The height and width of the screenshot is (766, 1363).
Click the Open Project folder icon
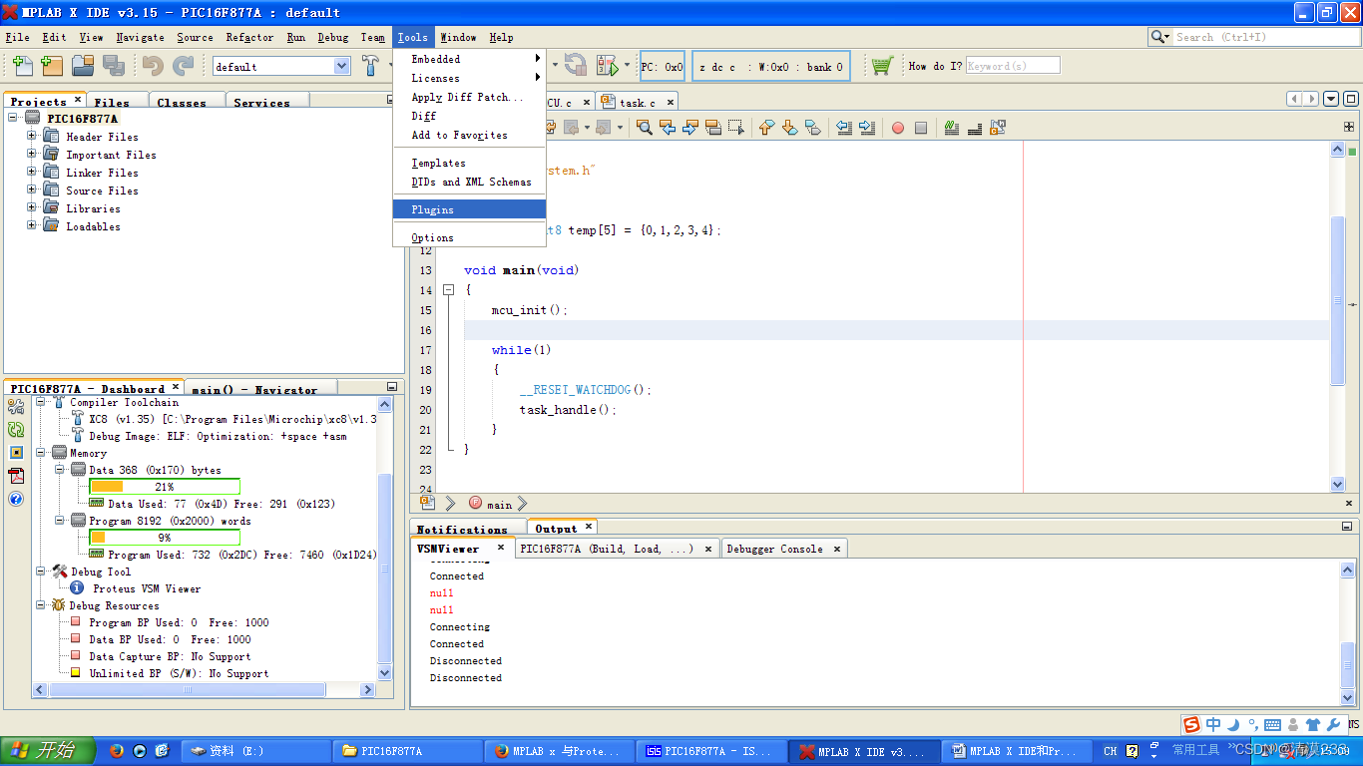(83, 66)
